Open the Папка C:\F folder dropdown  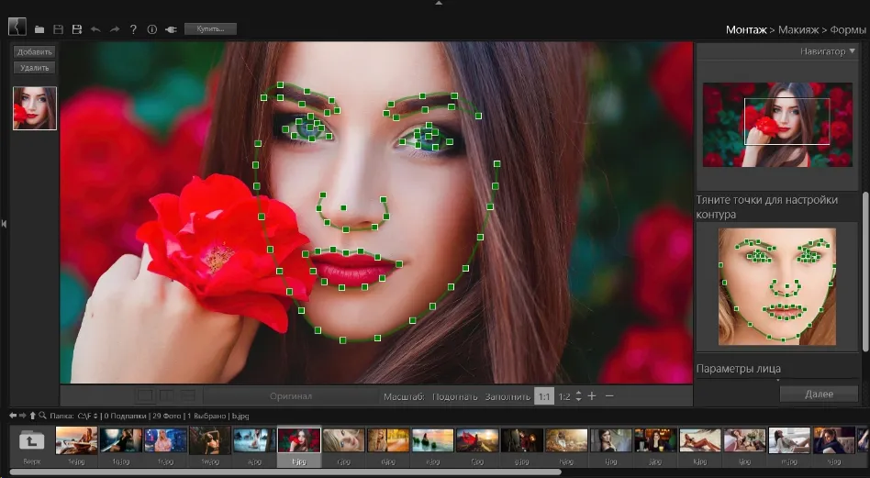click(95, 416)
